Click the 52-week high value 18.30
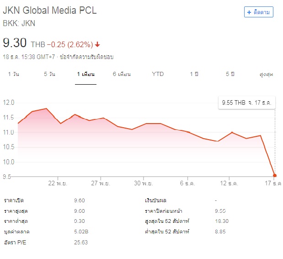 (222, 221)
